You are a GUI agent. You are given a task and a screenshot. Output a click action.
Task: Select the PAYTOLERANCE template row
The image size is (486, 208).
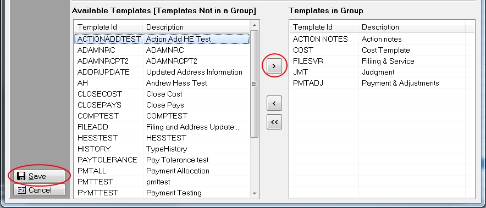pos(162,160)
